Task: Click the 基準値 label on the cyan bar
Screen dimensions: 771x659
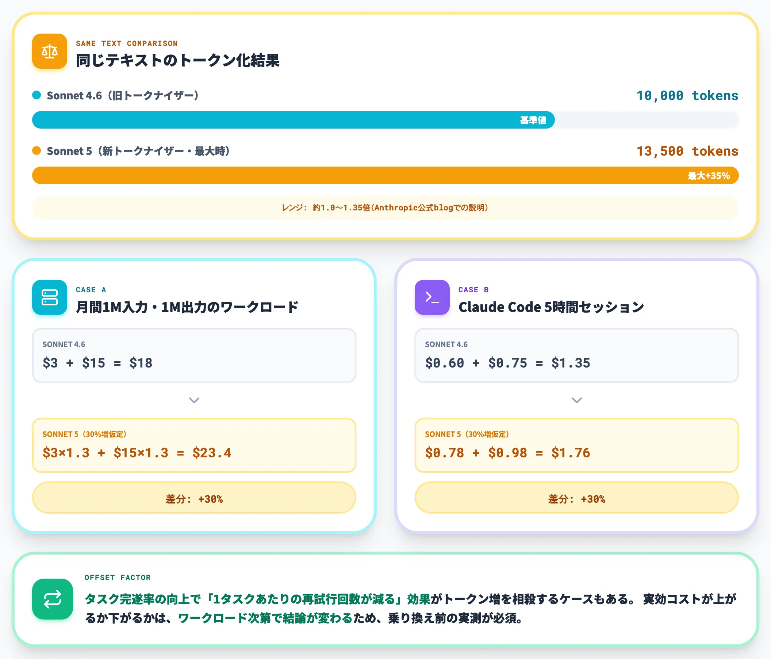Action: pos(533,120)
